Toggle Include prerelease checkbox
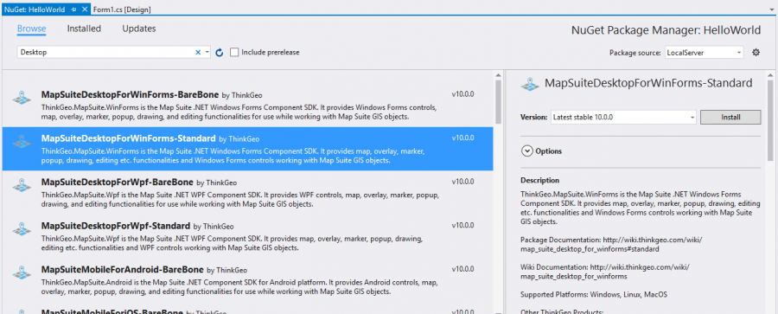Screen dimensions: 778x314 [234, 52]
